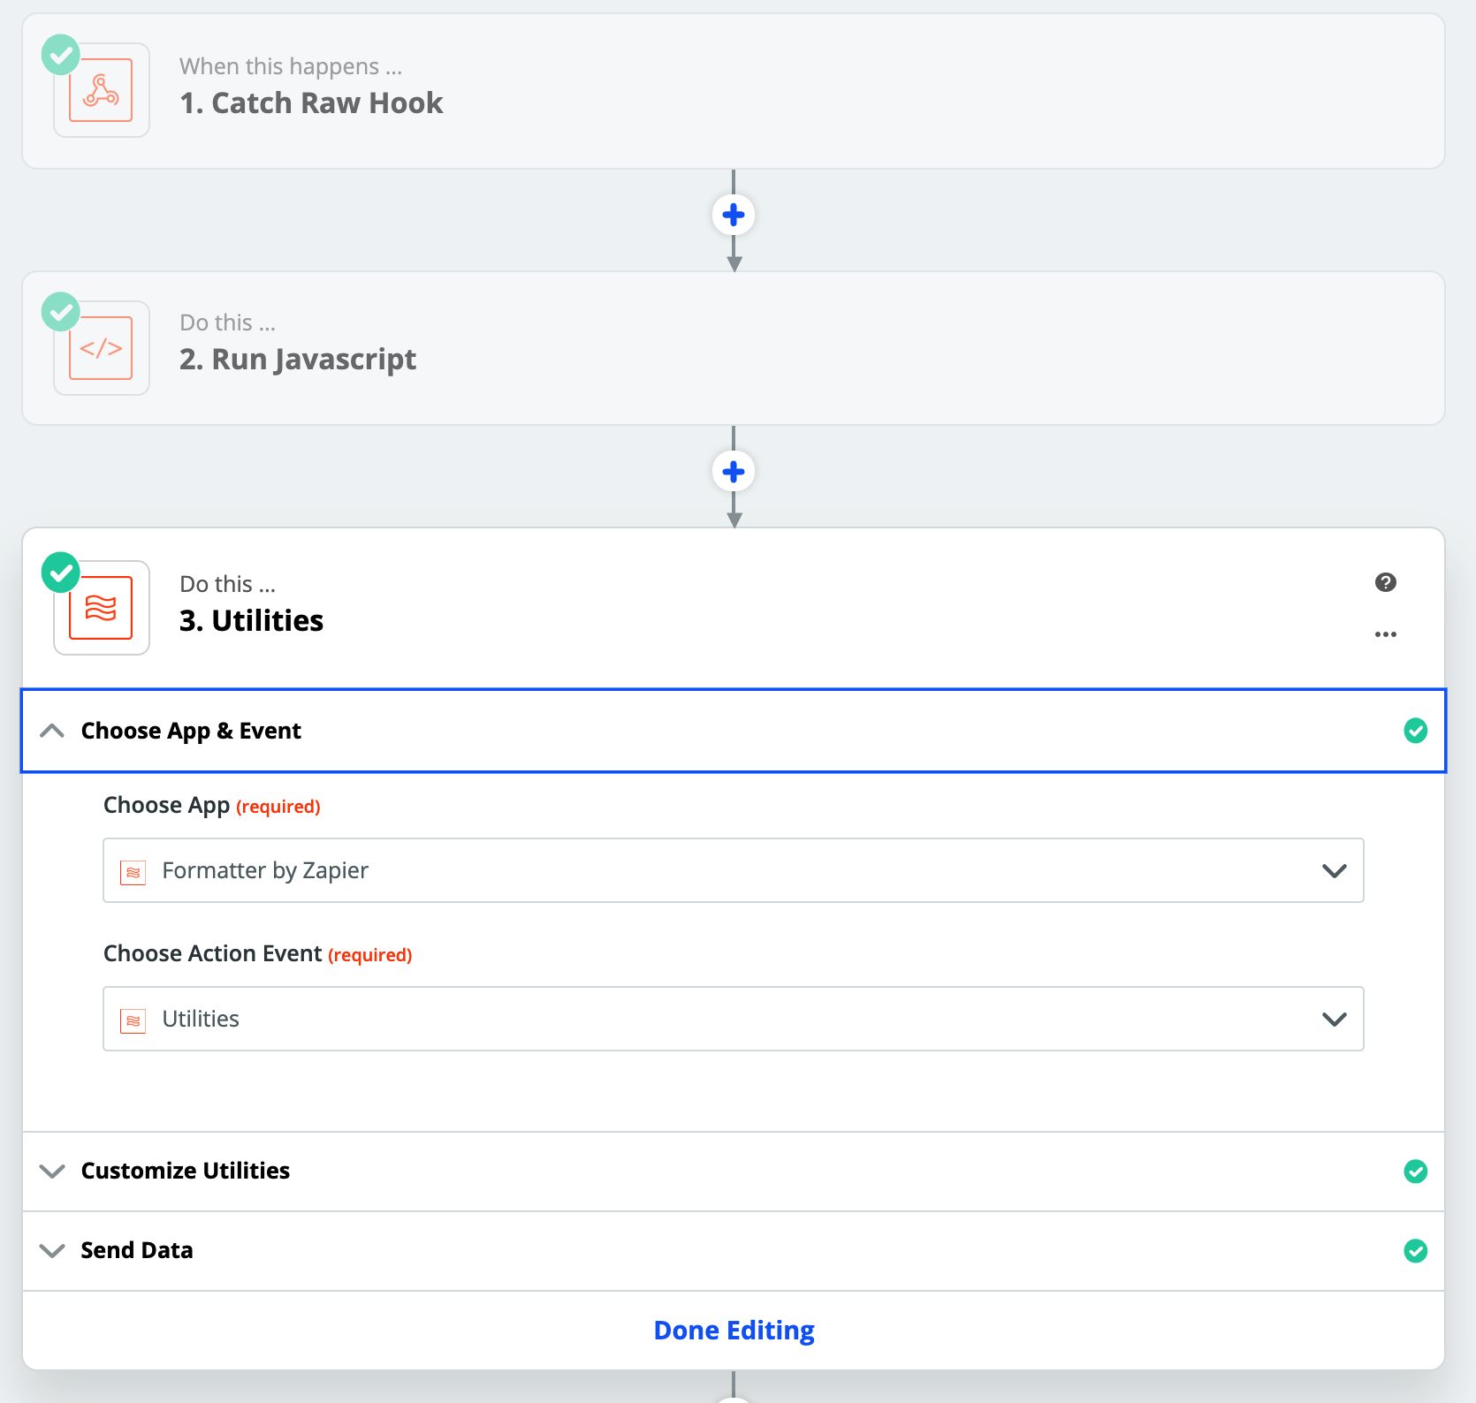Click Formatter icon in the Action Event field
The image size is (1476, 1403).
(x=133, y=1020)
